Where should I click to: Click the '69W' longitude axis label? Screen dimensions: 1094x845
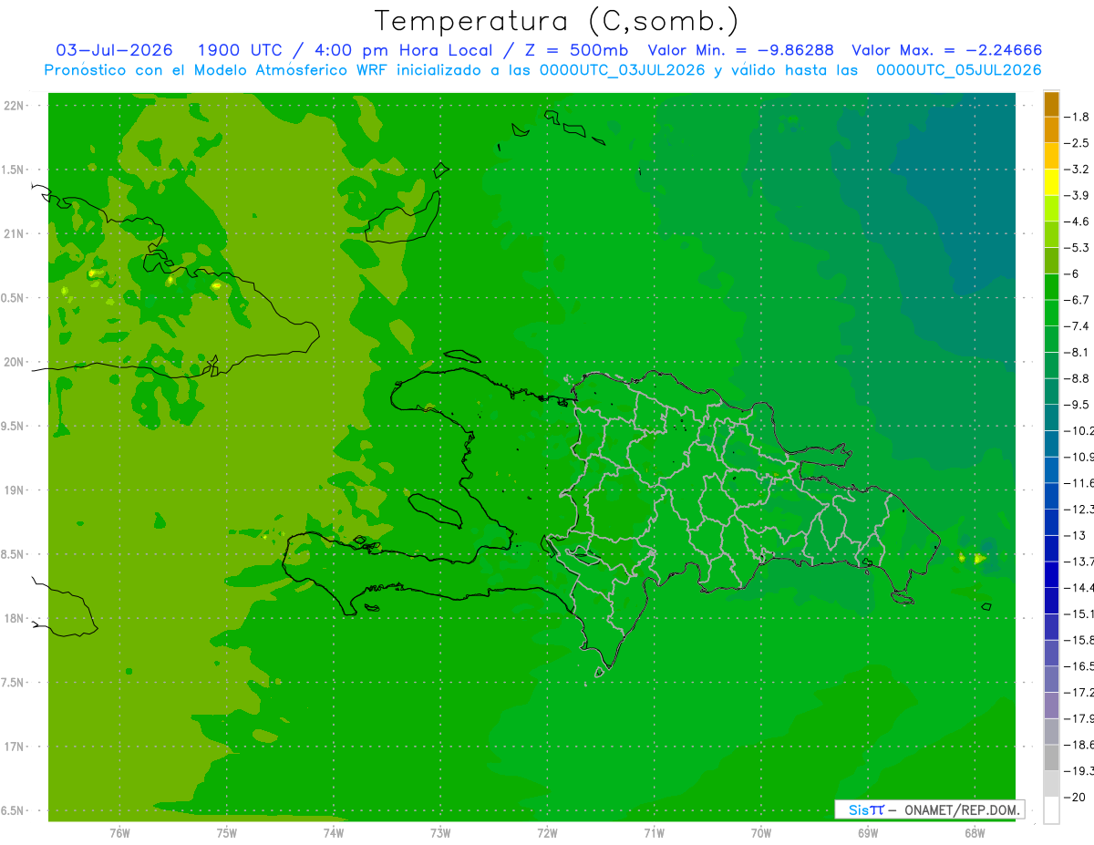868,833
